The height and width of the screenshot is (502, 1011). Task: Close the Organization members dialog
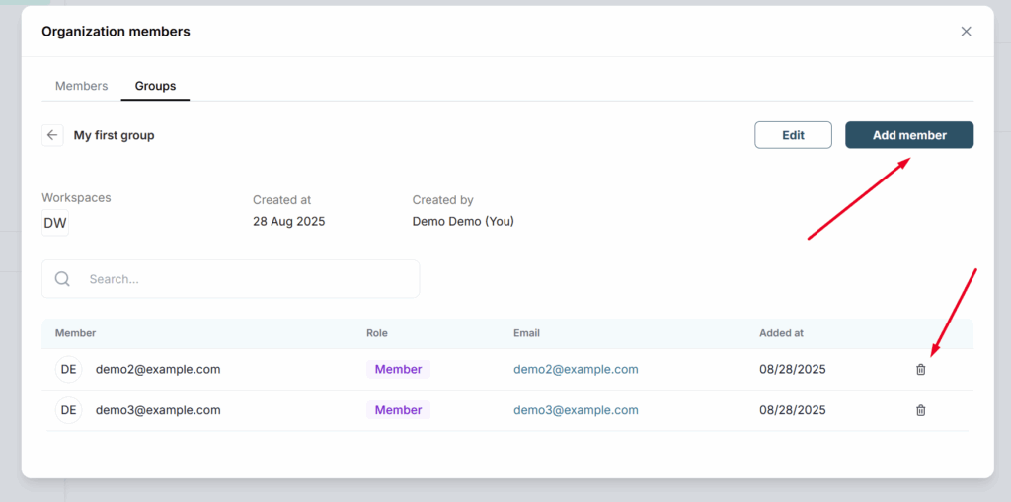pos(966,31)
